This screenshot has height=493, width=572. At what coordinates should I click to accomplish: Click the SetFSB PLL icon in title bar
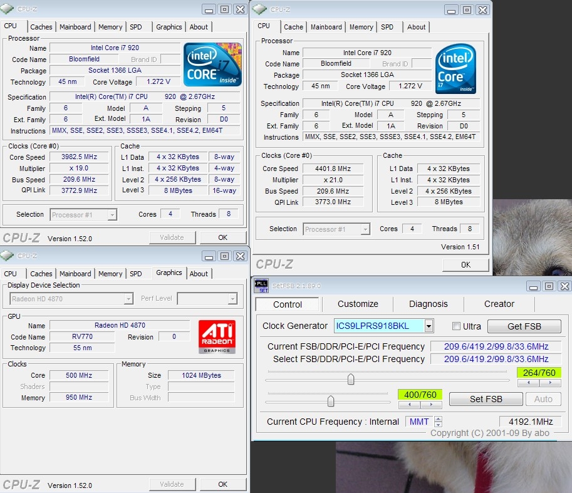click(x=261, y=286)
